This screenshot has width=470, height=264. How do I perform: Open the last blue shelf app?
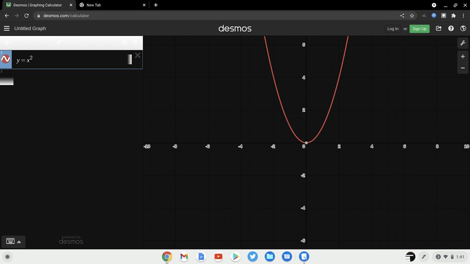point(304,257)
